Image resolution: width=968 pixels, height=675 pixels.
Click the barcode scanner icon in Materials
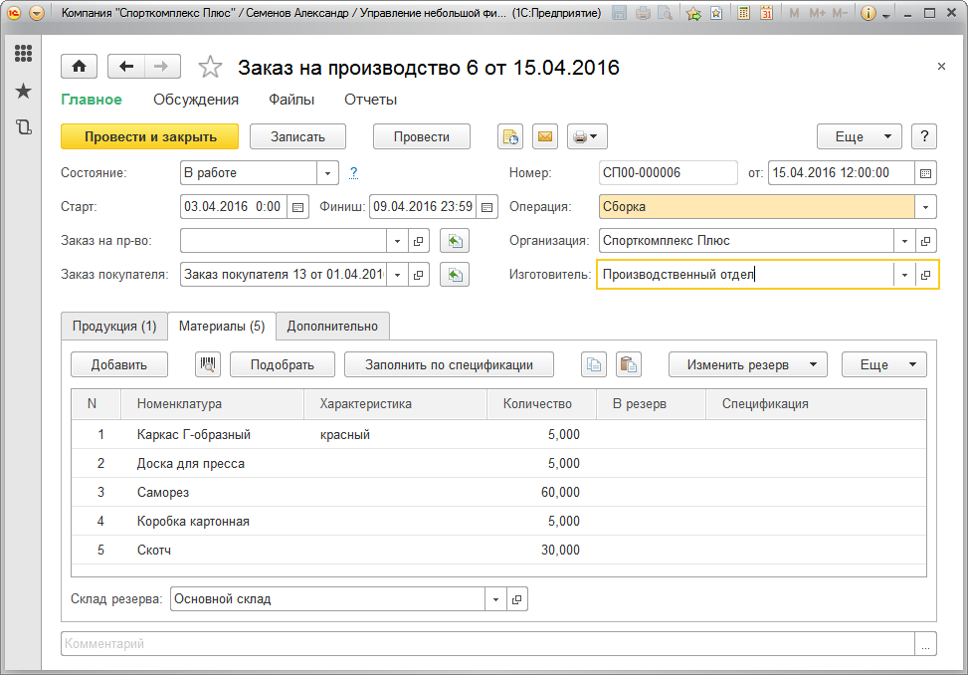(208, 364)
